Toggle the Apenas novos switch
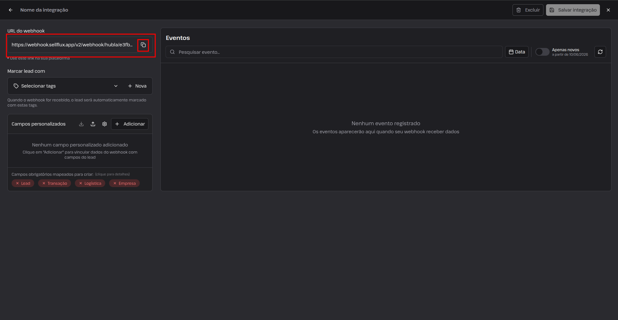The height and width of the screenshot is (320, 618). (542, 52)
